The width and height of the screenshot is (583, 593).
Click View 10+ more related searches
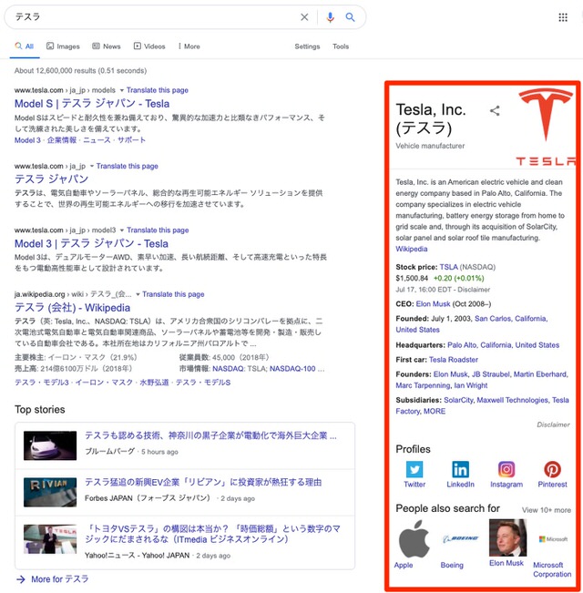pos(547,510)
